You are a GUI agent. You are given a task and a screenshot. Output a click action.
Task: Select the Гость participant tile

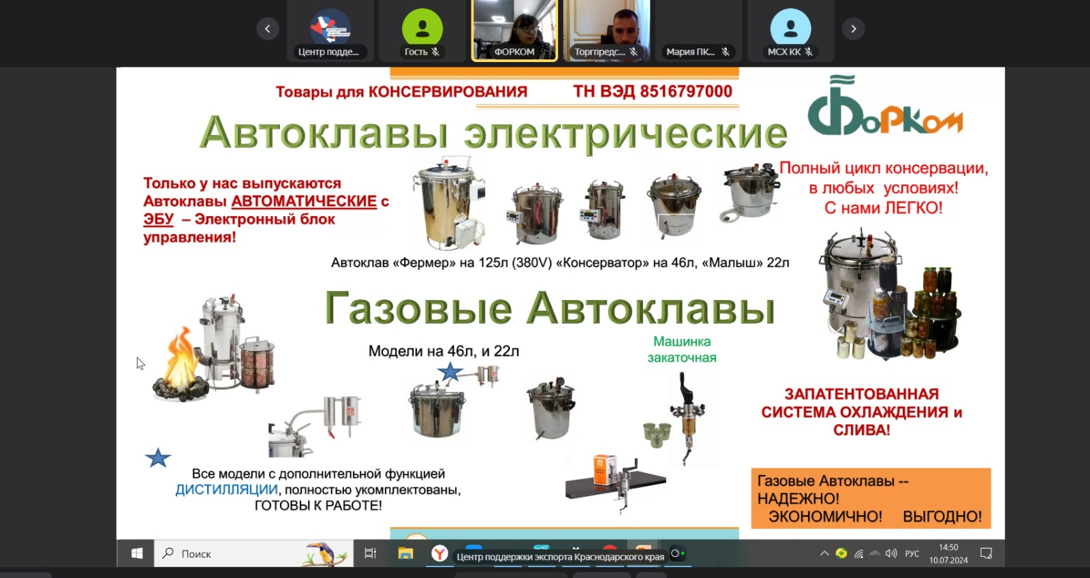point(422,31)
